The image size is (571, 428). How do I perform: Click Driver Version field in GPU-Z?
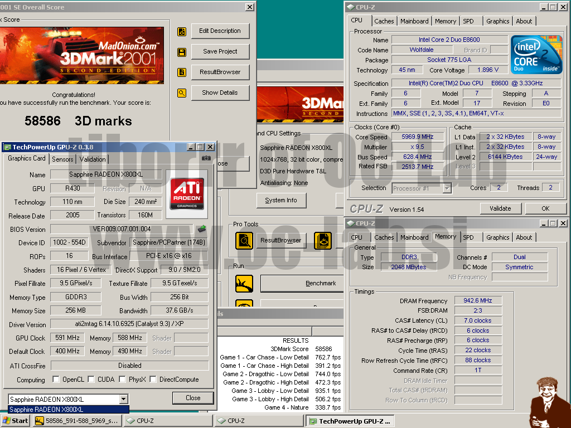[x=129, y=324]
